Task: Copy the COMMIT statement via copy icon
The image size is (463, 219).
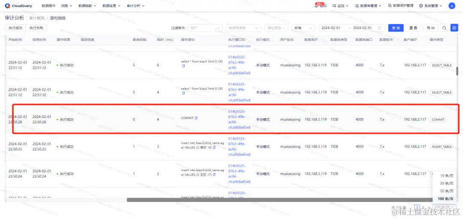Action: [196, 118]
